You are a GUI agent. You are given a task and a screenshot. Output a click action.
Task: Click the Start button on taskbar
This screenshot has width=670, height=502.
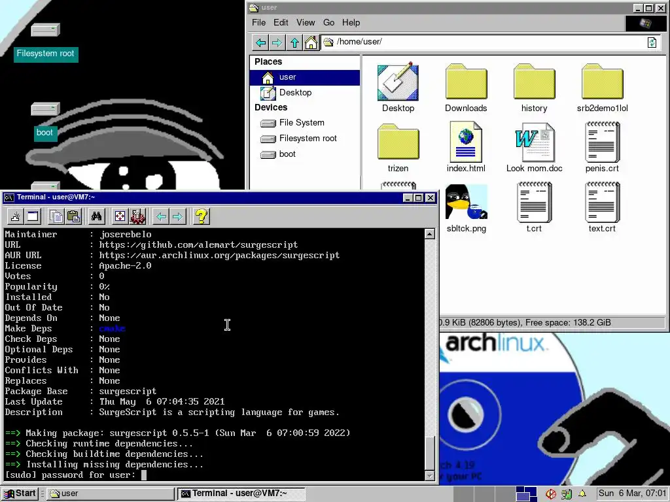pos(20,494)
